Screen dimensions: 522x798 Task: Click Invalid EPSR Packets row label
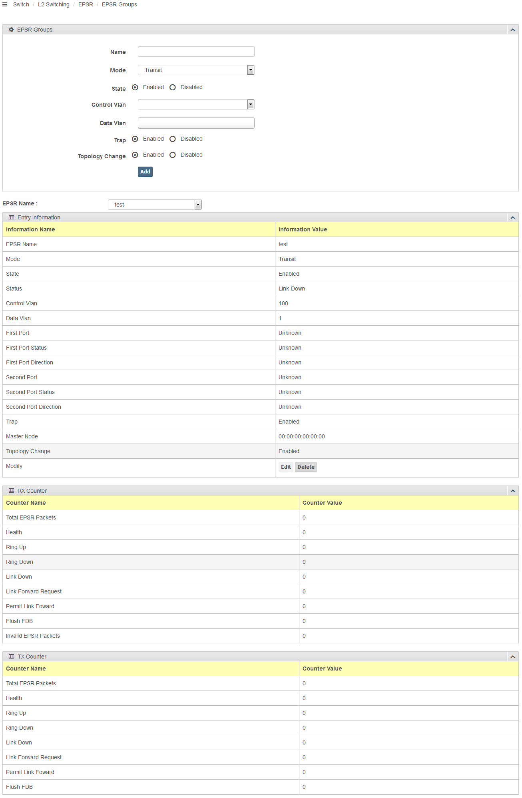click(x=33, y=636)
